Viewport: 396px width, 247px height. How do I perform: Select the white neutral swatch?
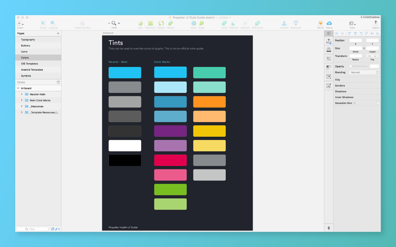[x=125, y=146]
